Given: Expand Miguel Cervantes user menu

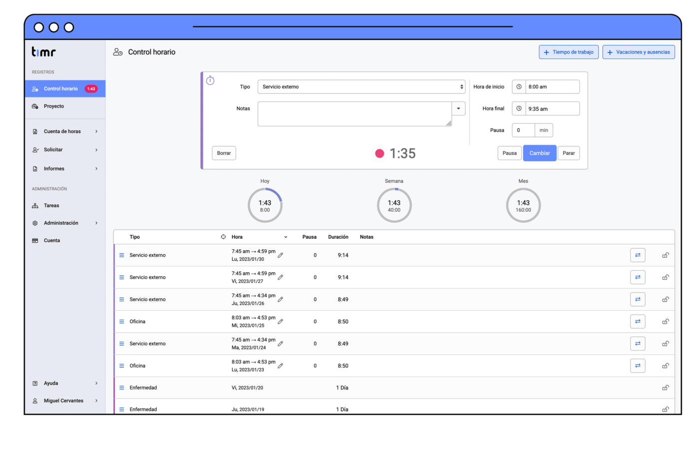Looking at the screenshot, I should [96, 401].
